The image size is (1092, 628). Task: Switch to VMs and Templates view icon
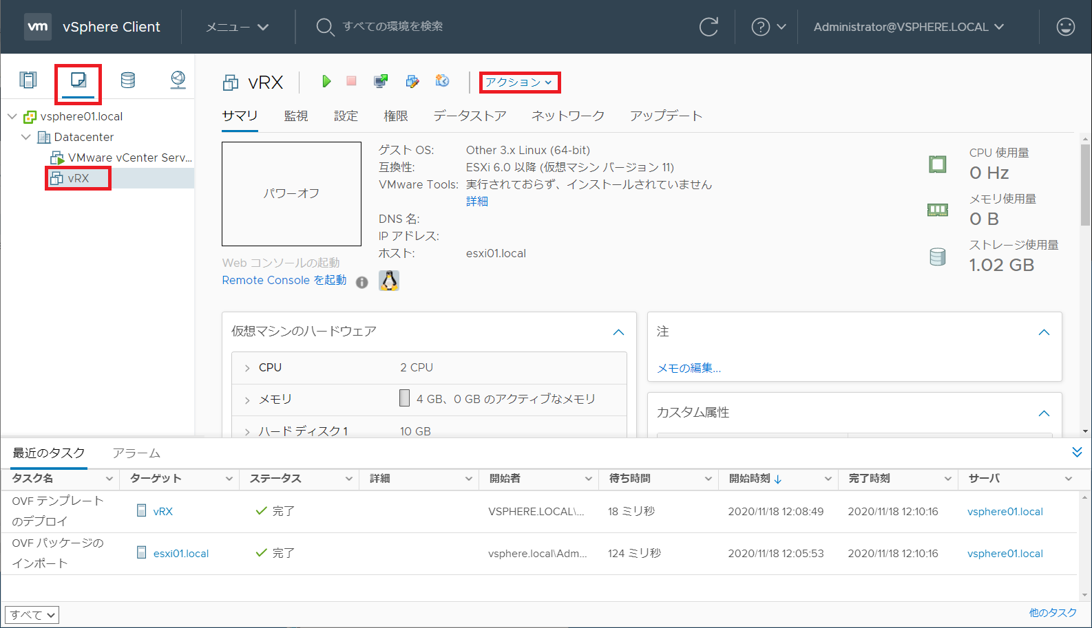(78, 80)
